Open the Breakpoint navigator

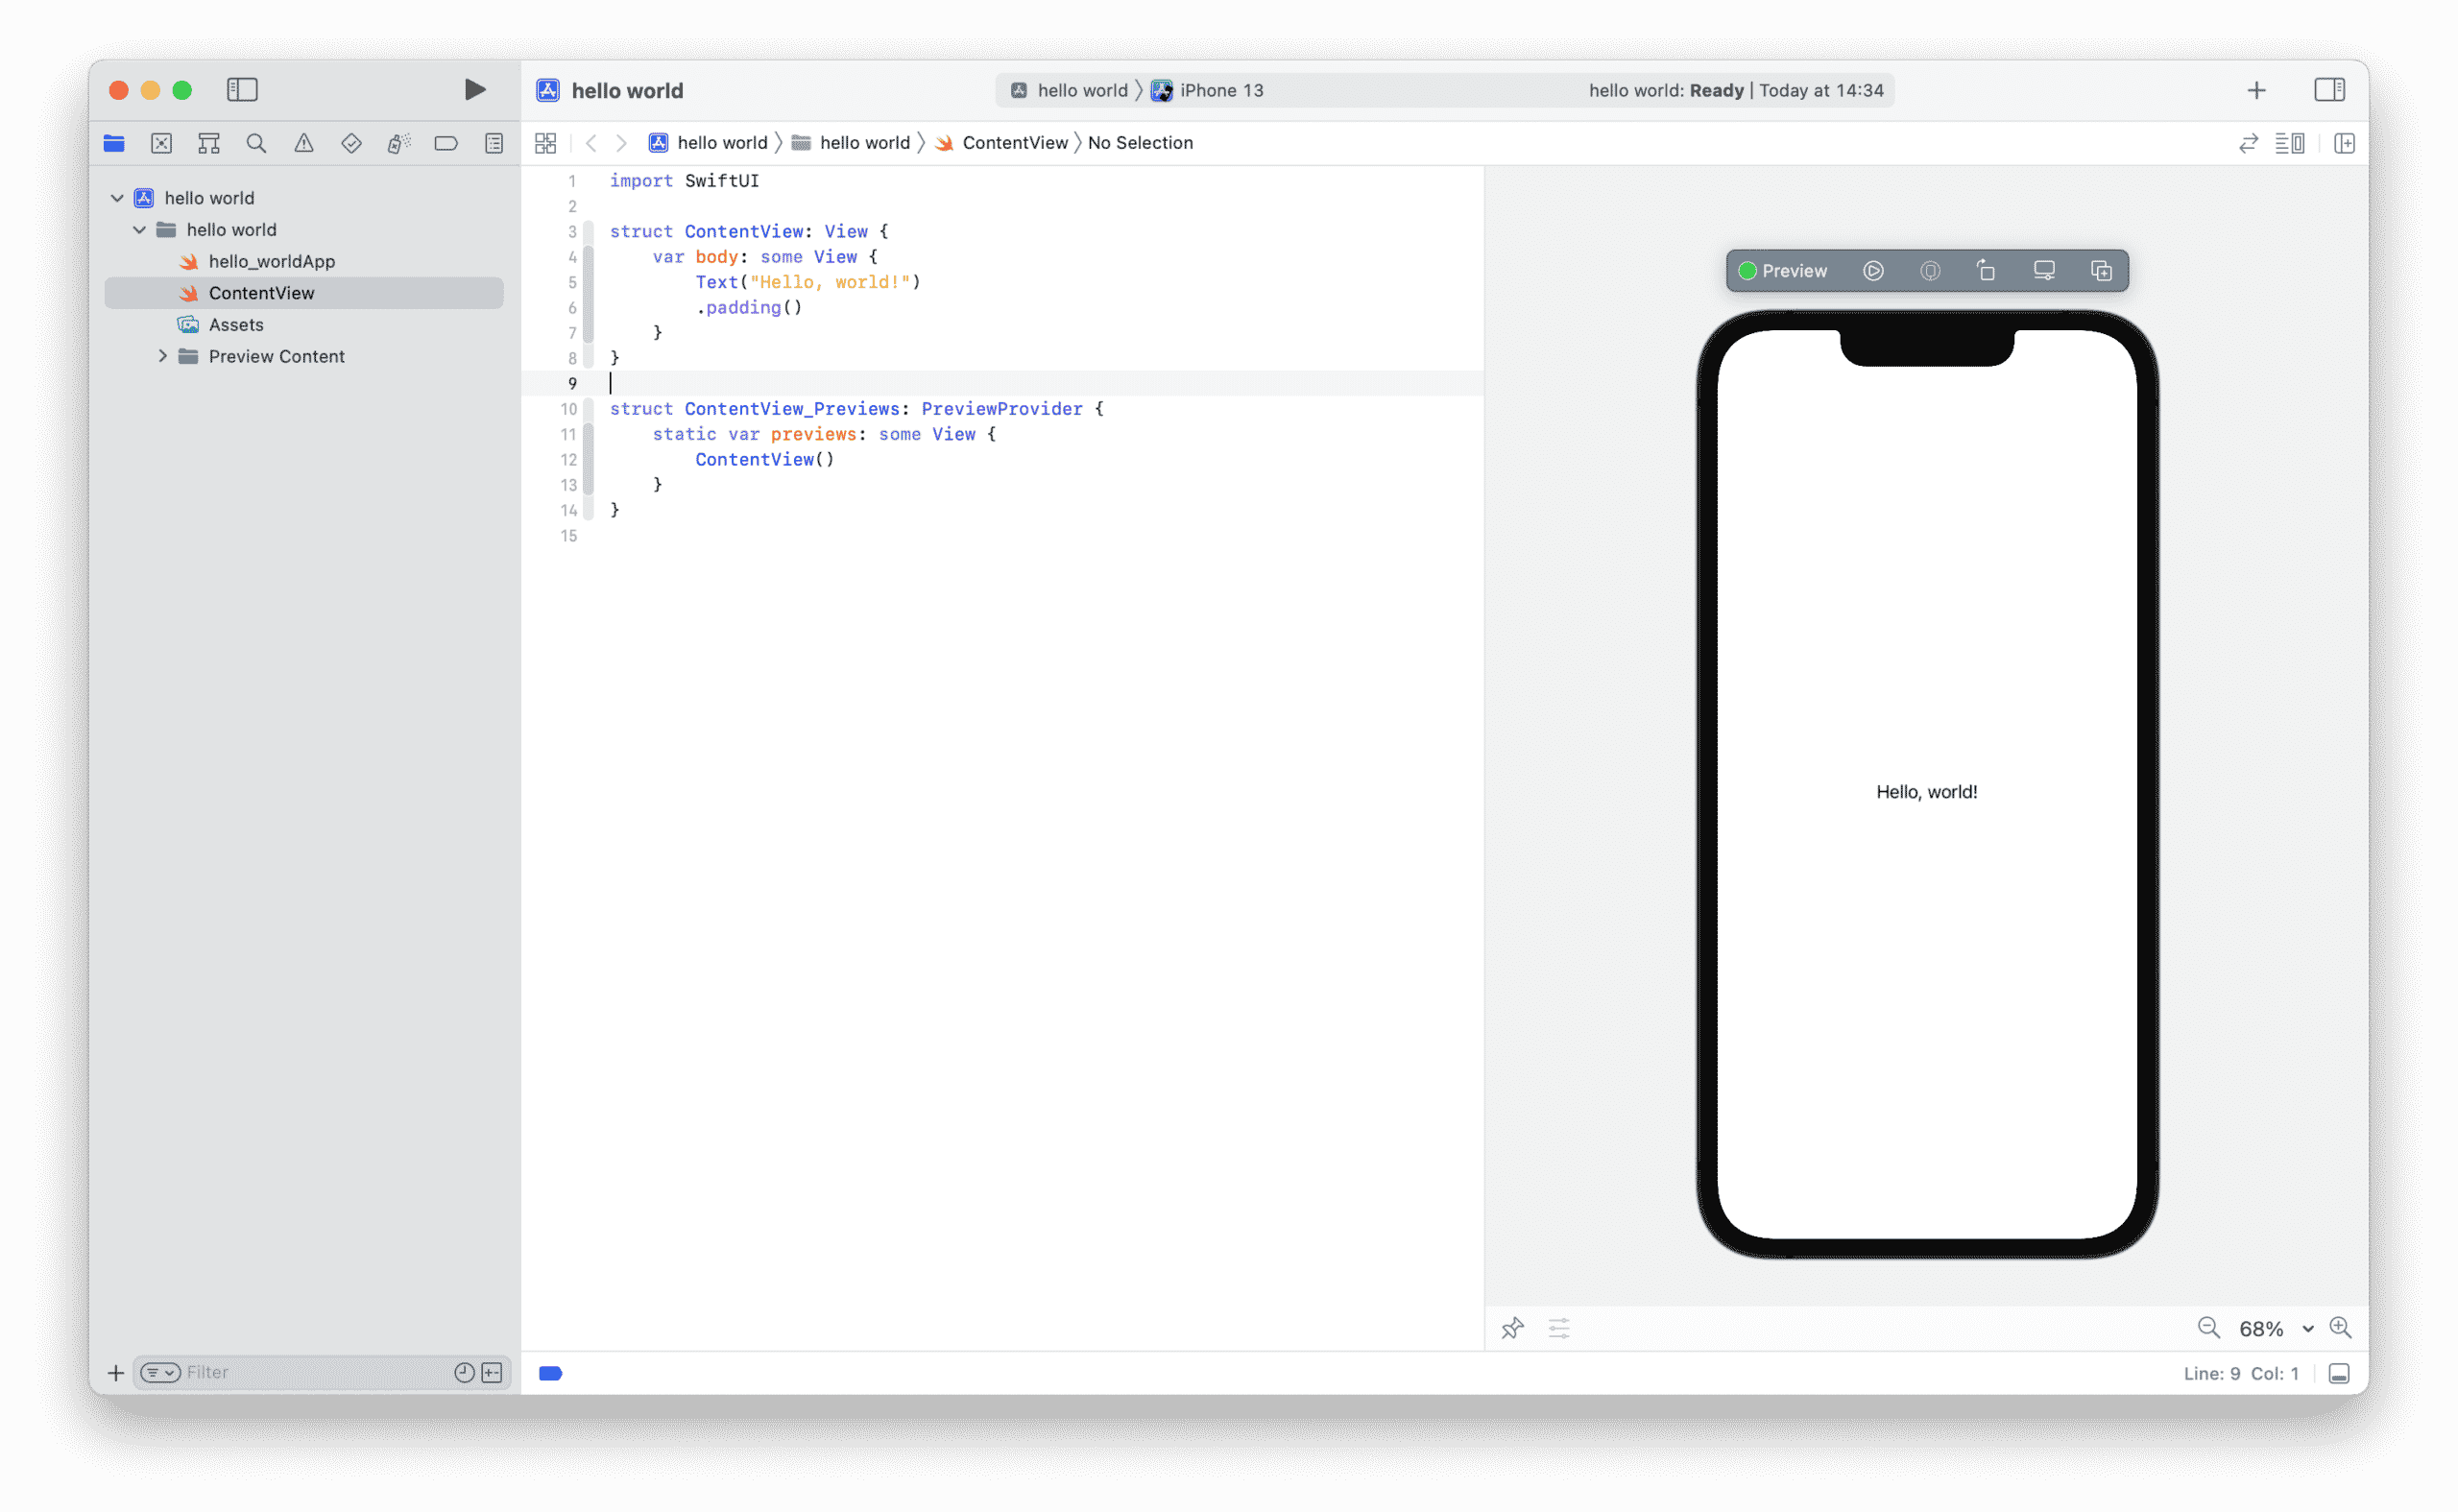coord(446,143)
